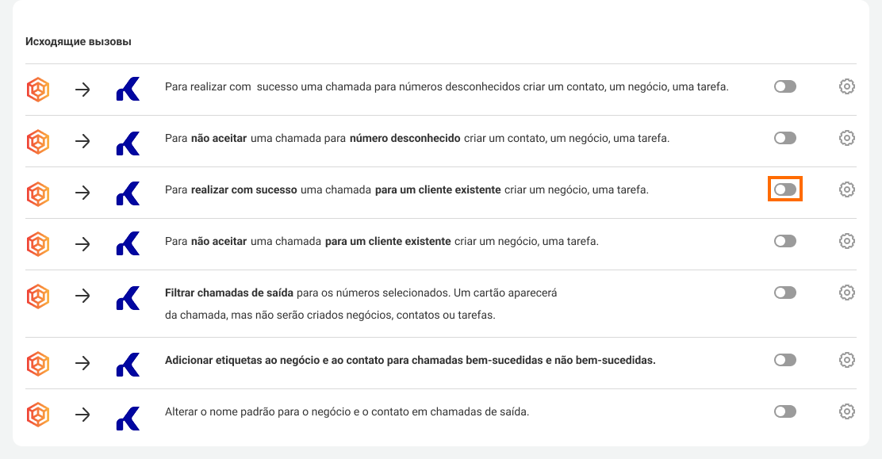882x459 pixels.
Task: Turn on 'Adicionar etiquetas ao negócio' toggle
Action: 784,360
